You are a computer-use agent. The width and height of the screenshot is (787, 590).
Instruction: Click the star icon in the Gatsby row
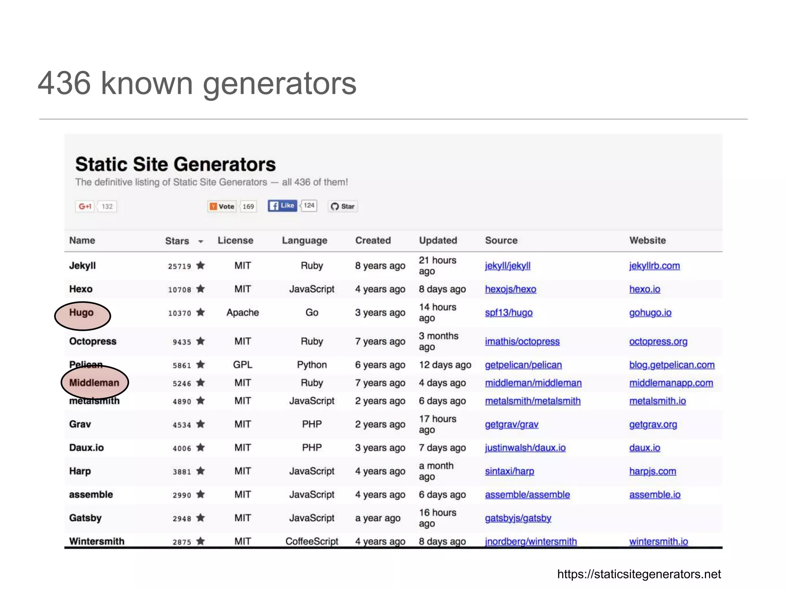click(201, 518)
